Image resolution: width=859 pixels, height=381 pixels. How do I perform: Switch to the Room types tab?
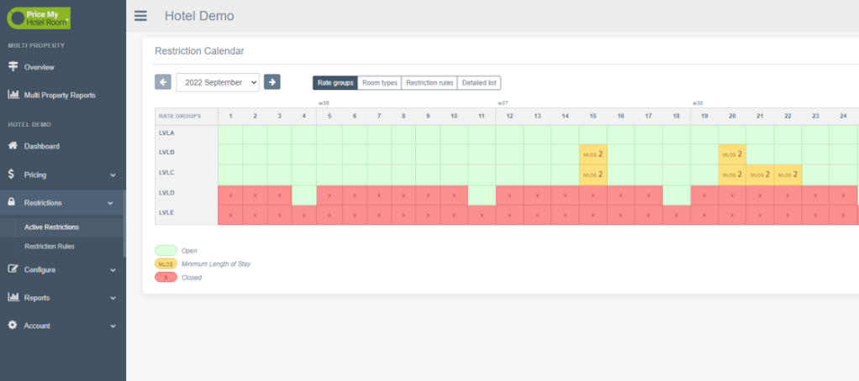click(379, 82)
